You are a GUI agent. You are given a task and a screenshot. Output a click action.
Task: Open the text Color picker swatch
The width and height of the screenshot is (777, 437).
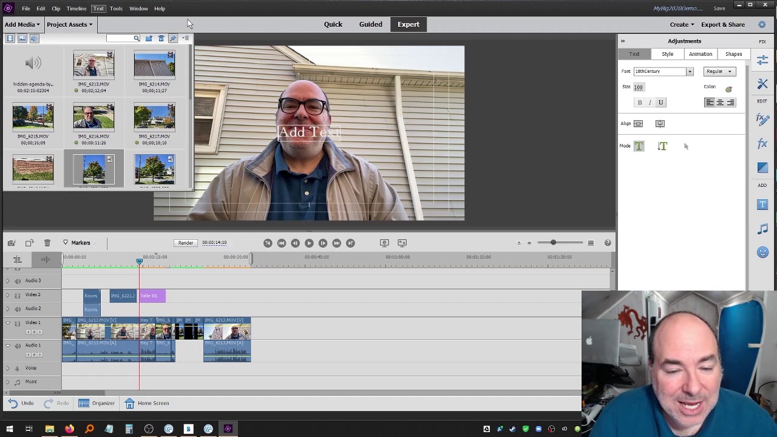[728, 89]
